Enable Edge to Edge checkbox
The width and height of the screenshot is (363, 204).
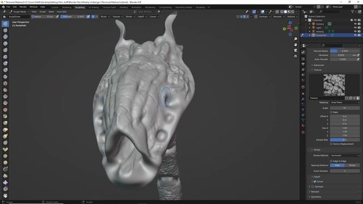(x=331, y=161)
